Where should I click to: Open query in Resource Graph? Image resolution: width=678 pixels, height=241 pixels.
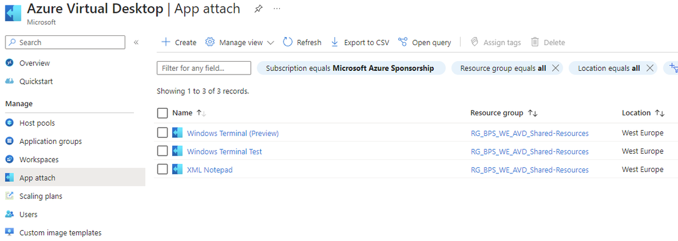(425, 42)
